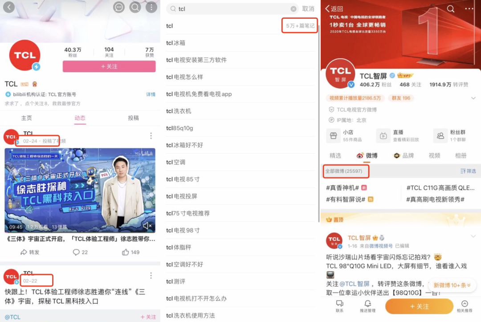The width and height of the screenshot is (481, 322).
Task: Open the 推送管理 bell icon
Action: 367,306
